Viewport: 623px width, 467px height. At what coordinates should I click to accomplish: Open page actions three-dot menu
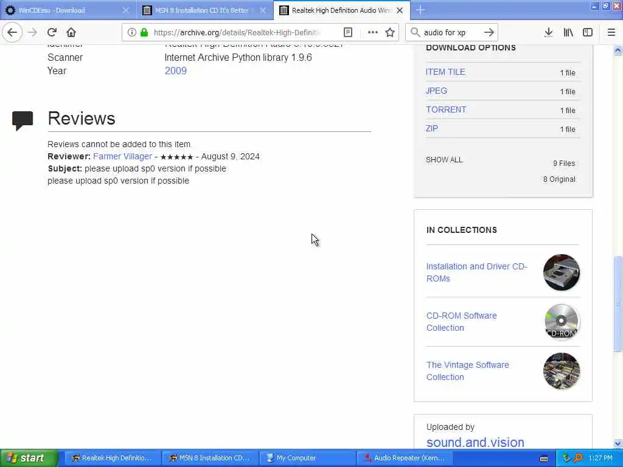(373, 33)
